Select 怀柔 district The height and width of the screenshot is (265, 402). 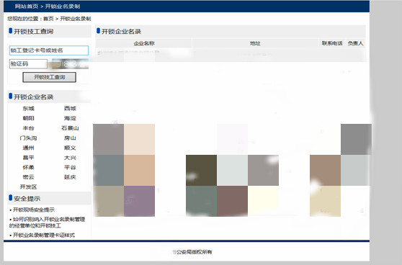(x=29, y=167)
